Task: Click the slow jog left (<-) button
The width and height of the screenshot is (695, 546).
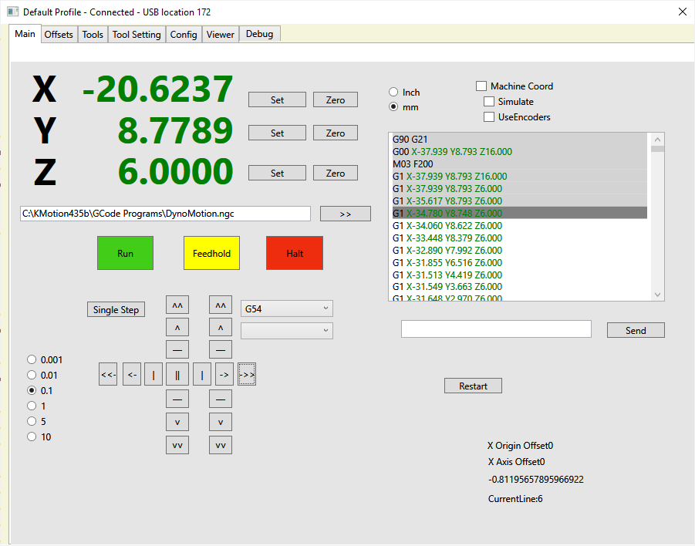Action: pyautogui.click(x=132, y=375)
